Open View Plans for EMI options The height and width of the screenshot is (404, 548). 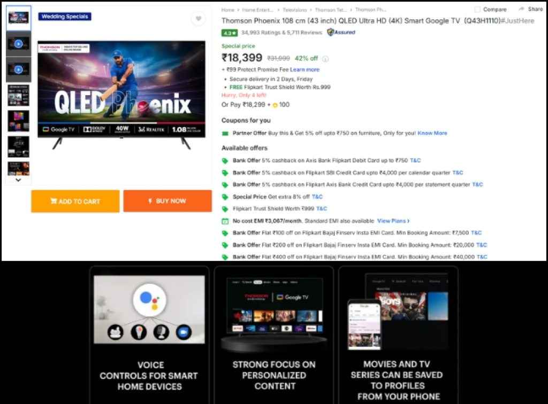393,221
